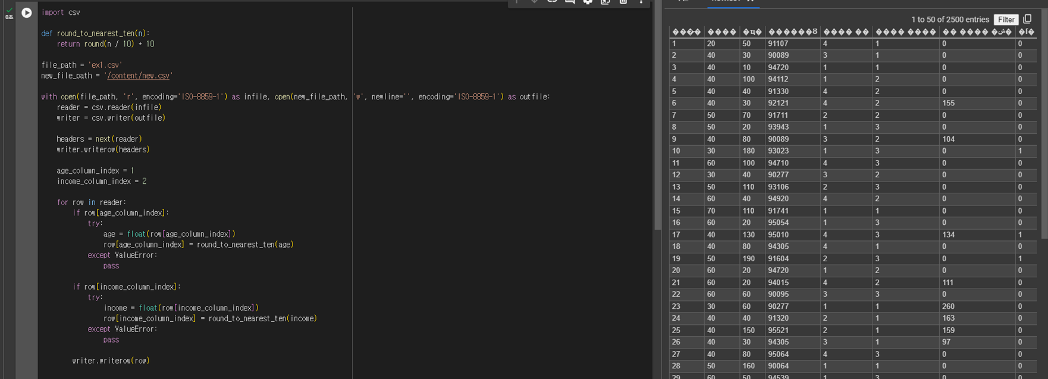Select table cell with value 159
1048x379 pixels.
pos(977,330)
